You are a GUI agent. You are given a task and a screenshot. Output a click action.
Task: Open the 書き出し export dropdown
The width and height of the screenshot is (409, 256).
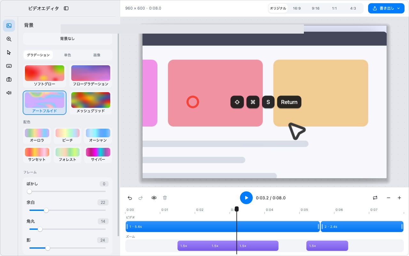tap(386, 8)
